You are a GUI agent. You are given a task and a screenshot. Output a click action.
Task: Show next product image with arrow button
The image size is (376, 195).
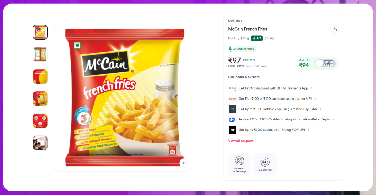click(x=184, y=163)
